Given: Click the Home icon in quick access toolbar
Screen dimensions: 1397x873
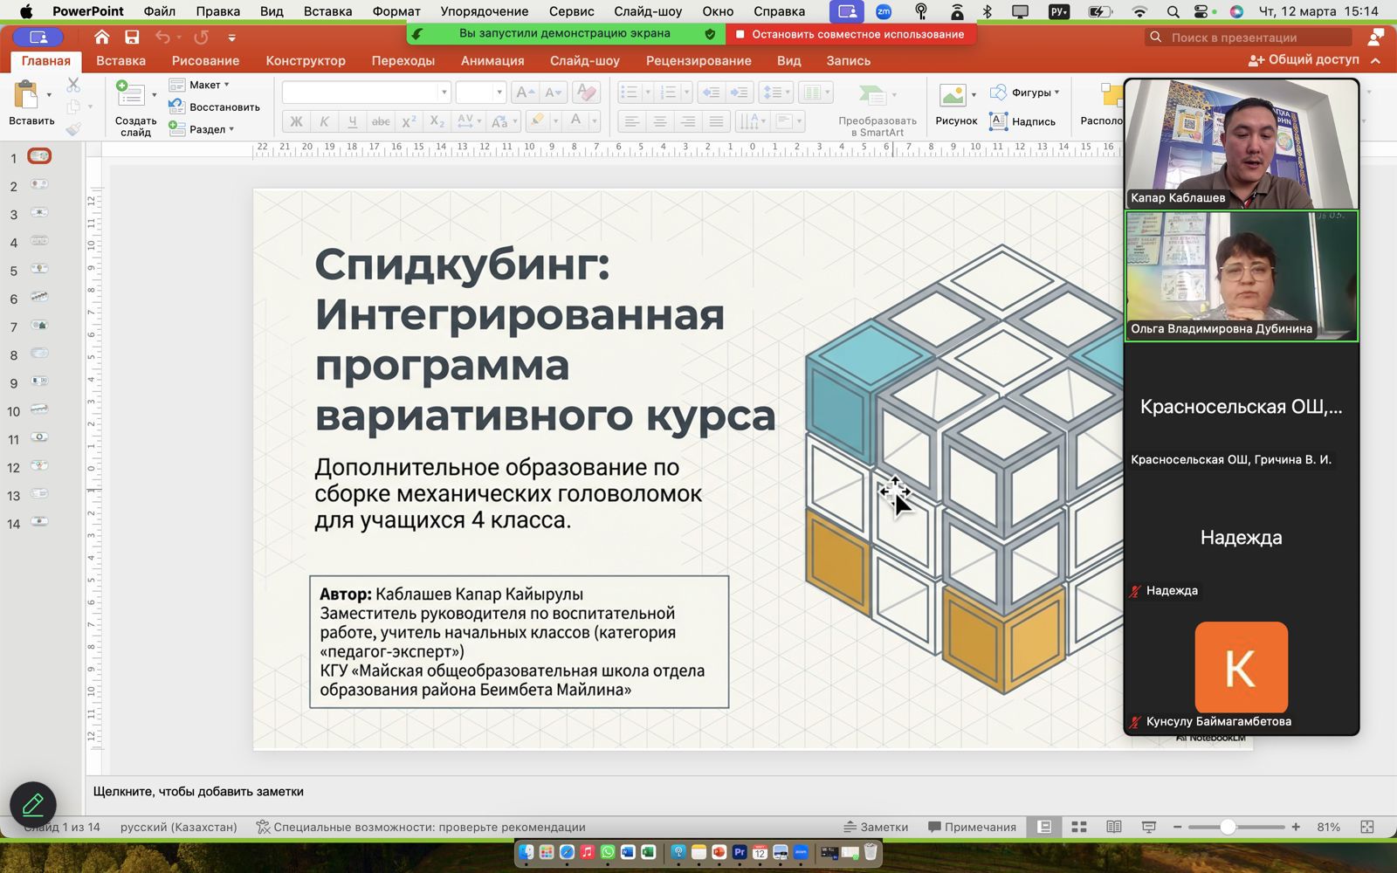Looking at the screenshot, I should (x=102, y=38).
